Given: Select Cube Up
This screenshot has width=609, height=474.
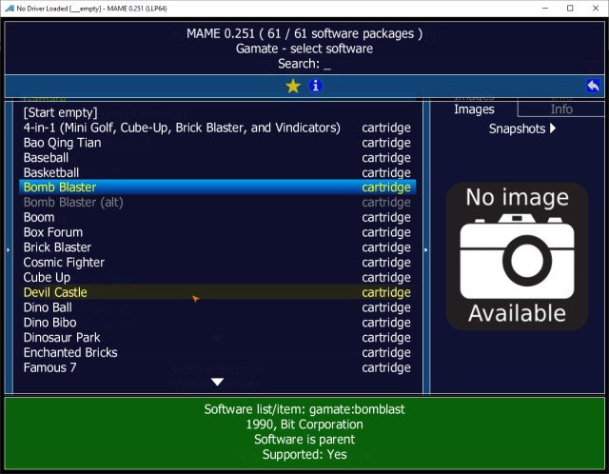Looking at the screenshot, I should click(218, 277).
